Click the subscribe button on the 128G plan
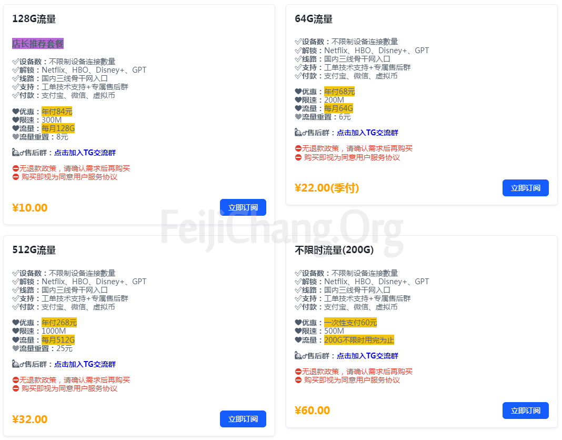 [243, 207]
